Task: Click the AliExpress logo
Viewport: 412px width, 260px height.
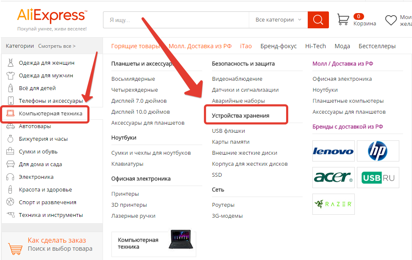Action: point(52,16)
